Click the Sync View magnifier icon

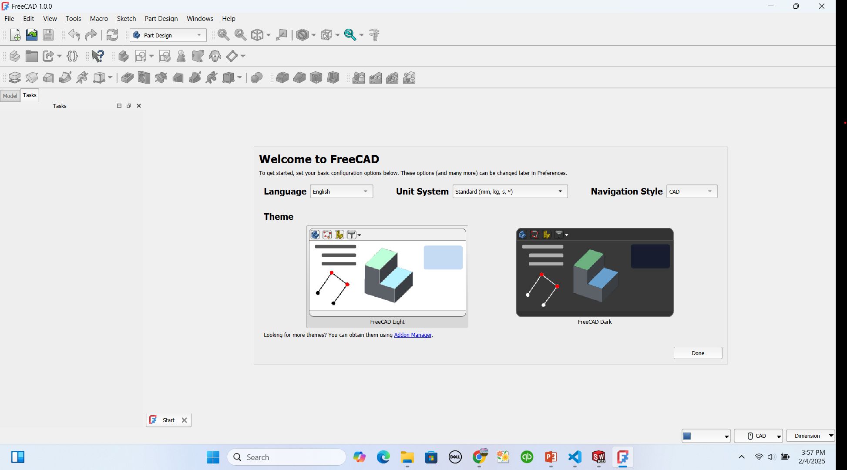tap(350, 35)
